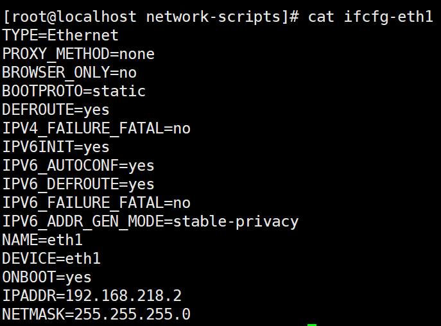The width and height of the screenshot is (441, 326).
Task: Click the NAME=eth1 line
Action: [42, 240]
